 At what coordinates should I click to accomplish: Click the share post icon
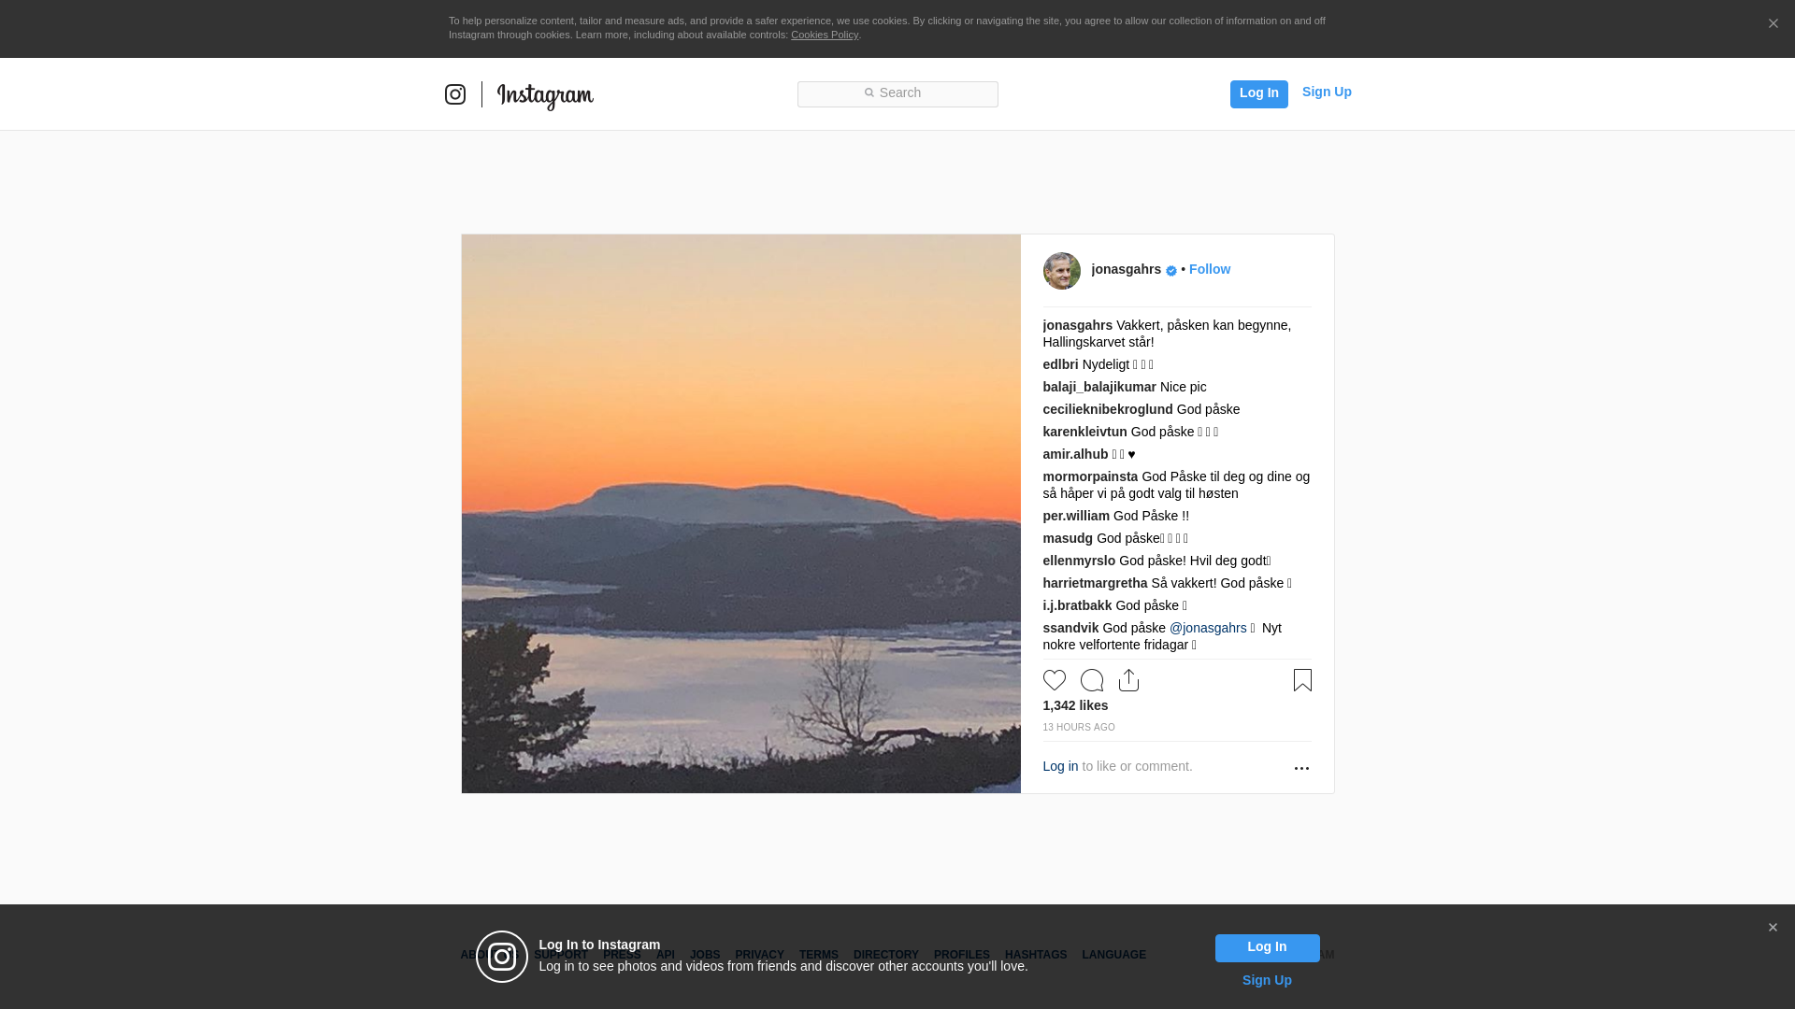[x=1128, y=680]
